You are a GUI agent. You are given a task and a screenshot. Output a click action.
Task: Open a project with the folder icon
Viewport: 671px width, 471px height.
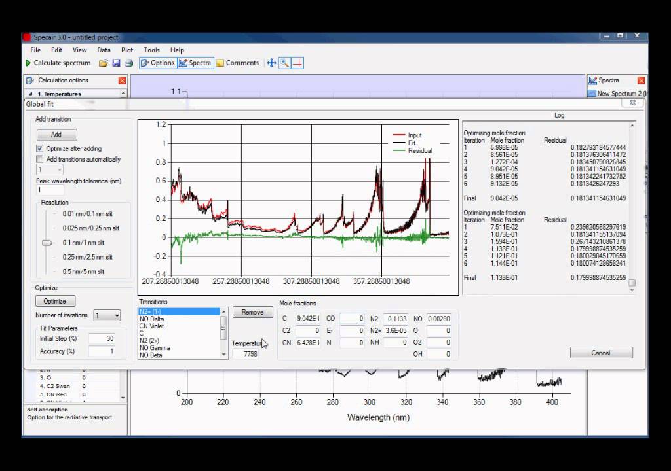pos(103,63)
